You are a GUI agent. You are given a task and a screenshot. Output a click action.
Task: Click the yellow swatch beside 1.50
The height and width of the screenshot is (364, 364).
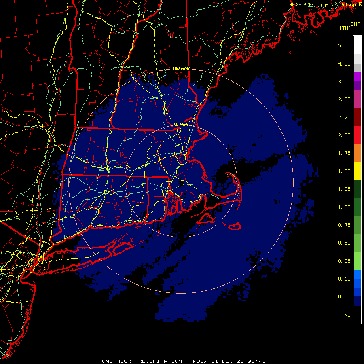(x=357, y=171)
